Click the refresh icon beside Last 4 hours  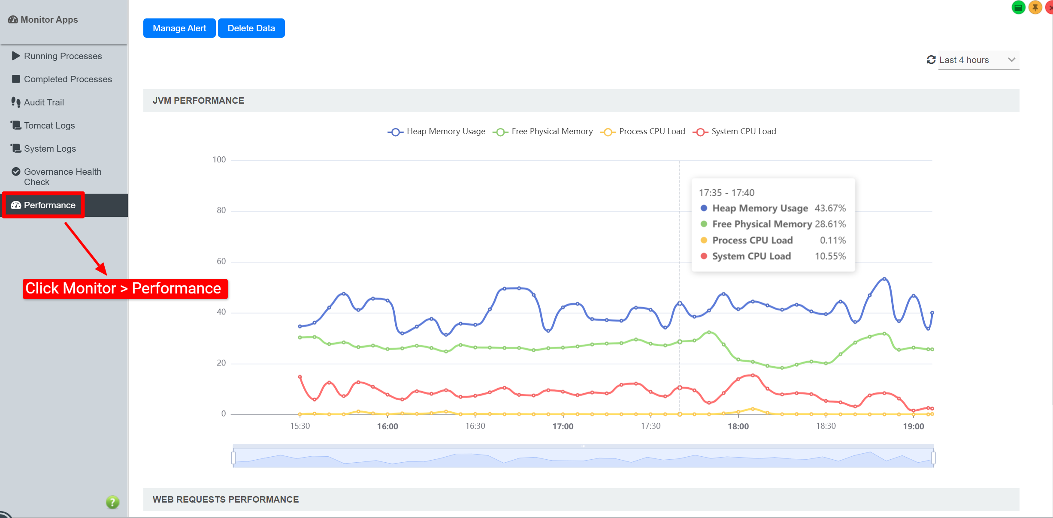(931, 60)
